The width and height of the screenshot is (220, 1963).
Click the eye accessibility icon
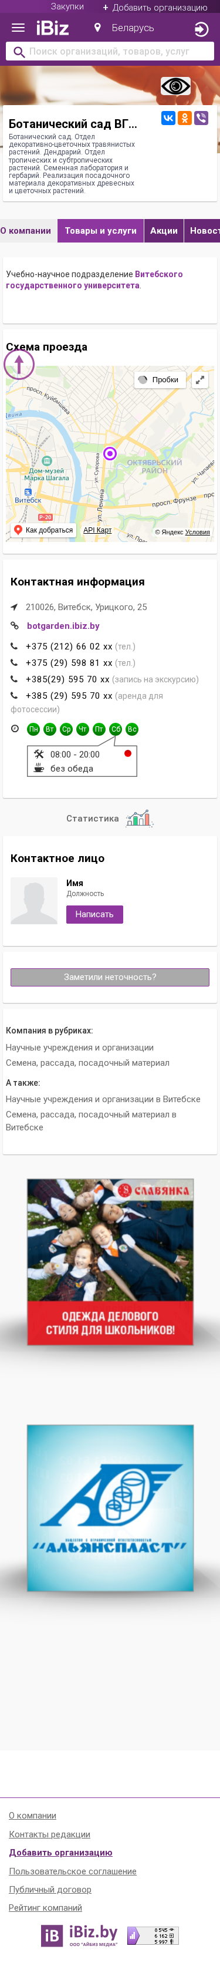click(x=176, y=86)
